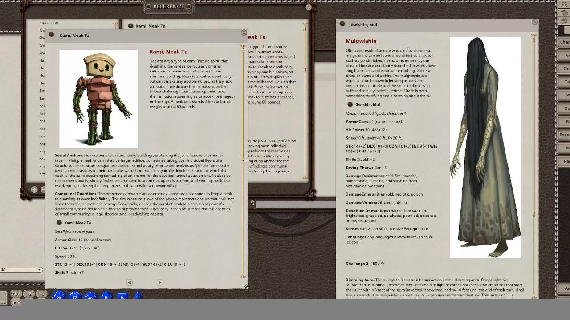Open gear settings icon at top right
The width and height of the screenshot is (570, 320).
564,21
